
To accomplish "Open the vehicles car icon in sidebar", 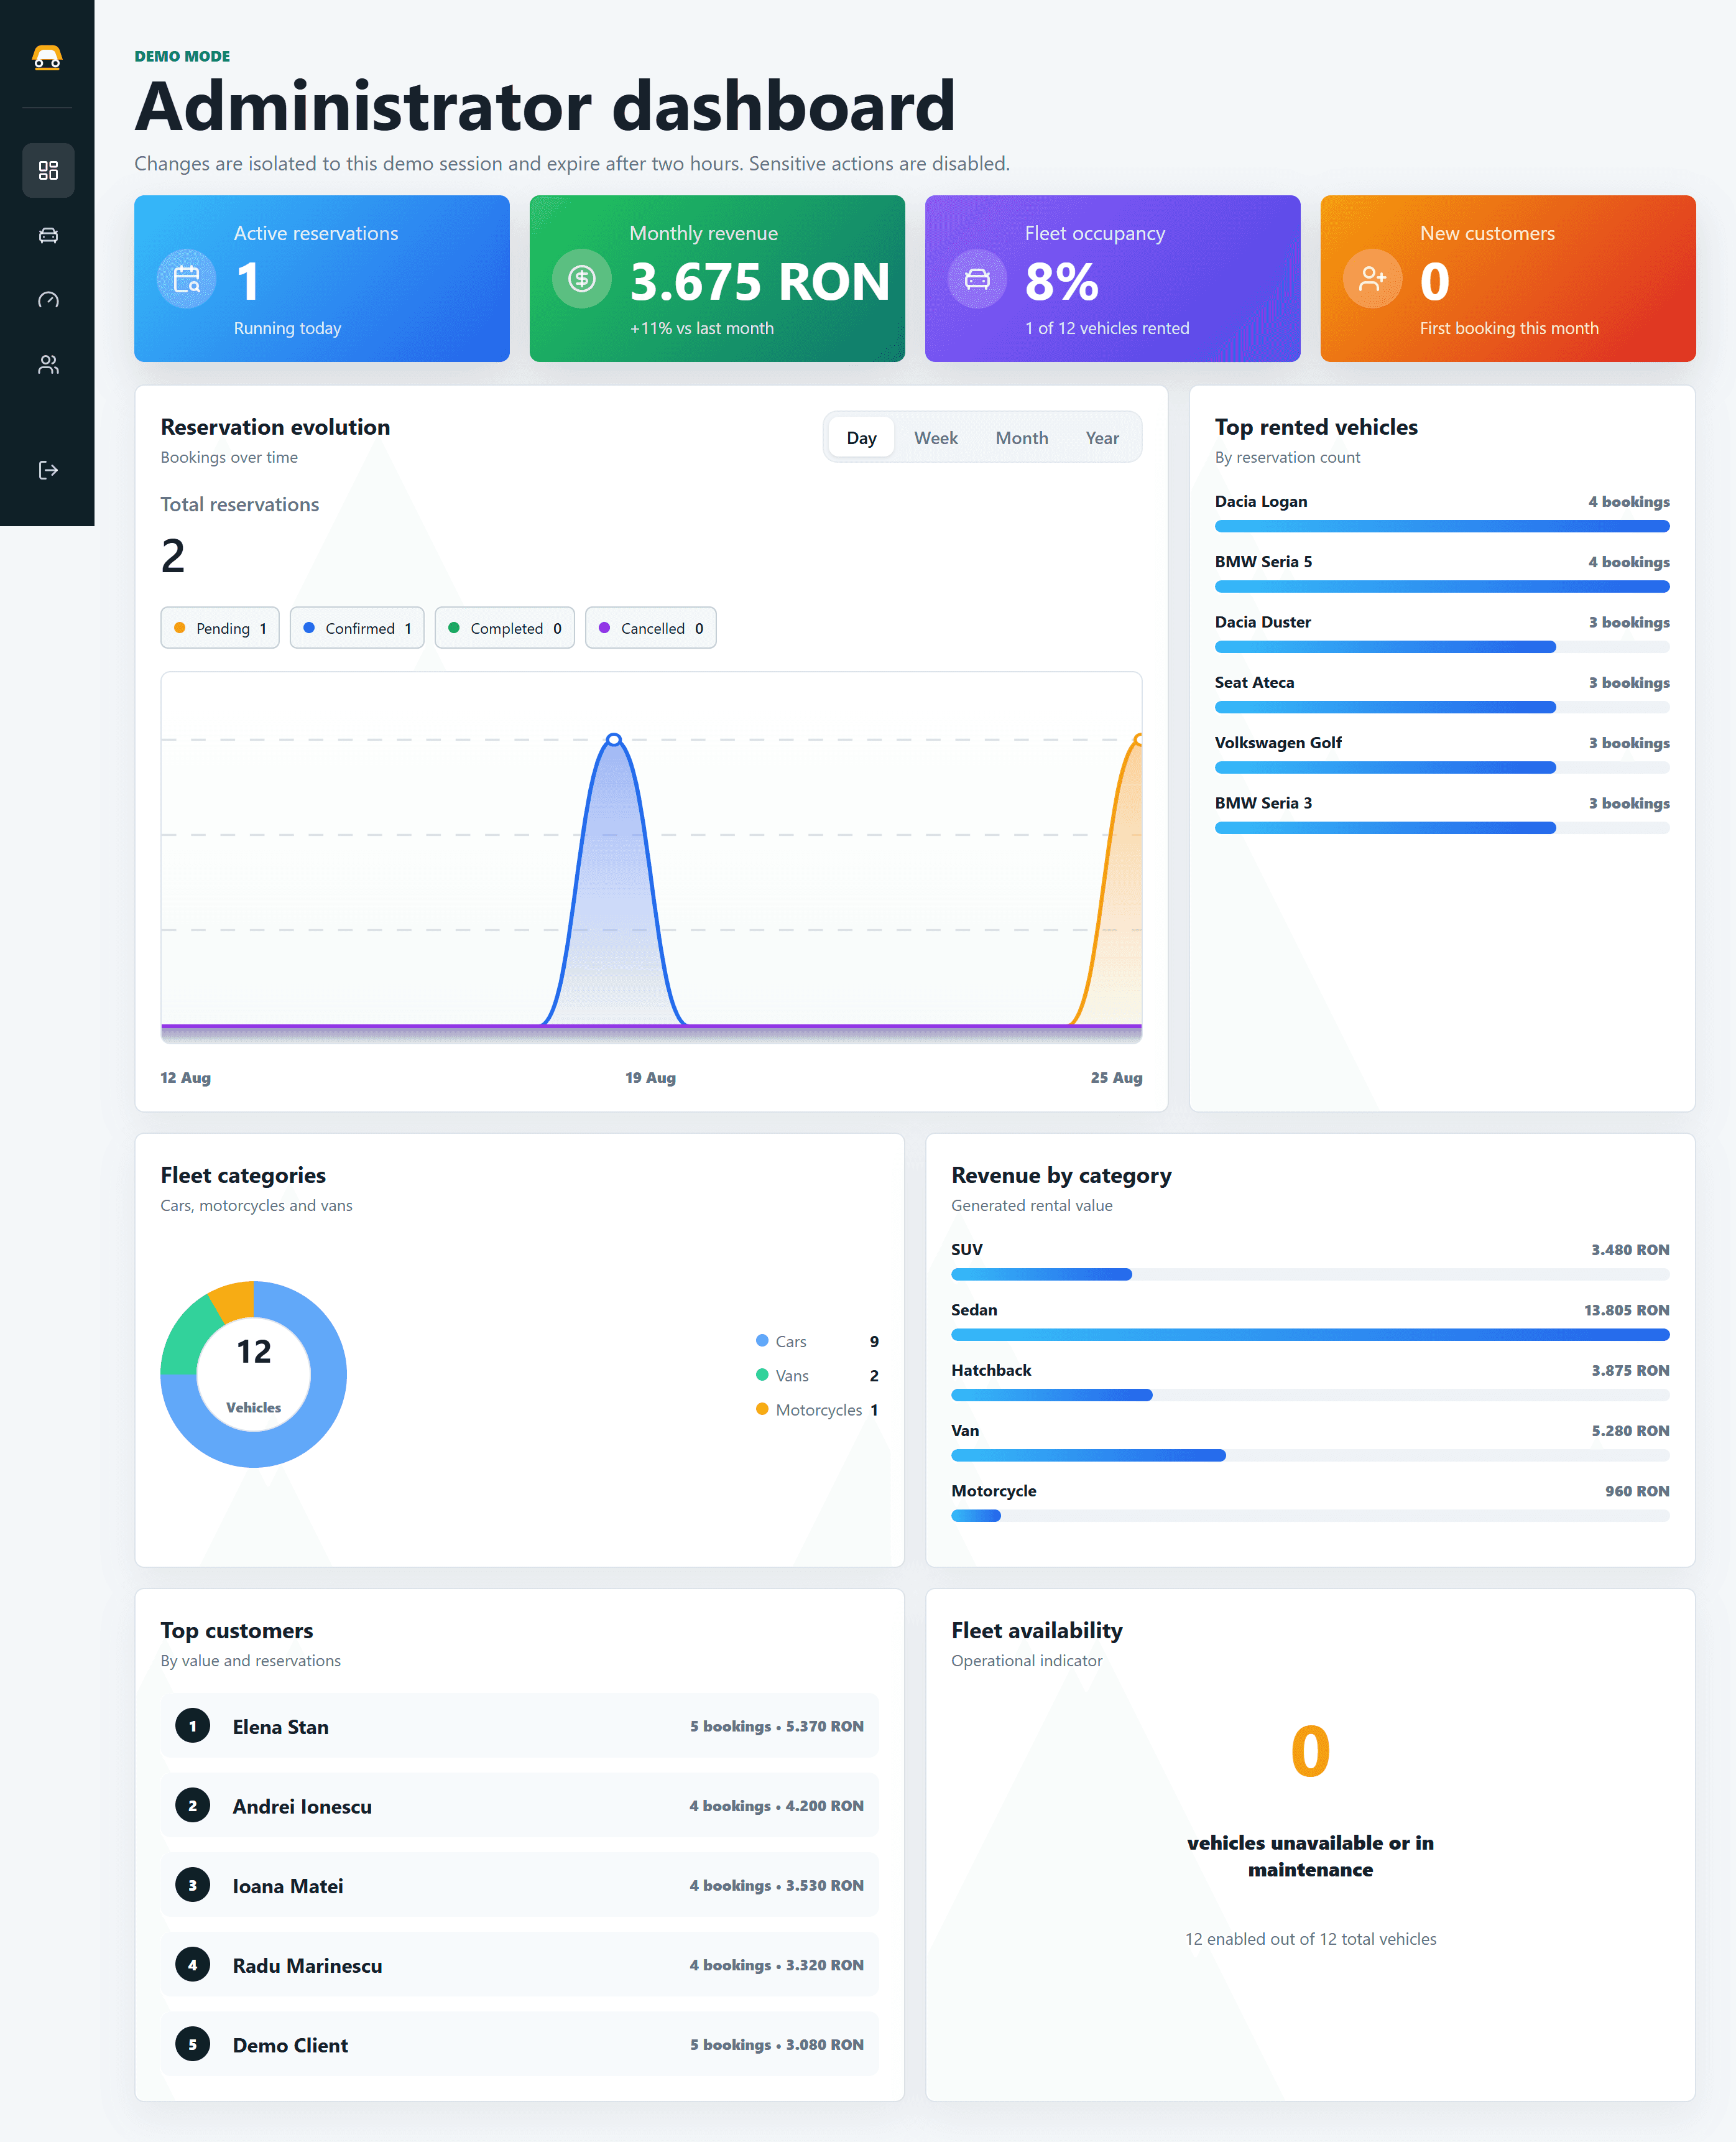I will point(48,235).
